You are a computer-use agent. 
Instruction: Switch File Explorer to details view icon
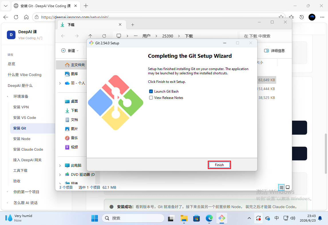pyautogui.click(x=282, y=187)
